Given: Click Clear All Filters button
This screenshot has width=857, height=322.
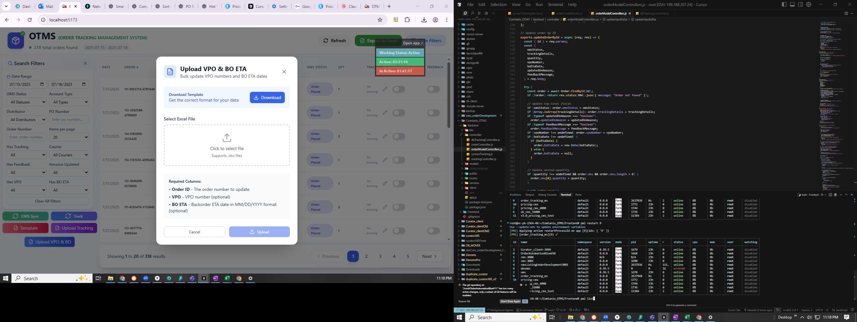Looking at the screenshot, I should tap(48, 201).
